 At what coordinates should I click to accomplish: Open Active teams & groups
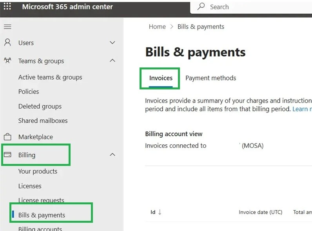click(x=50, y=77)
